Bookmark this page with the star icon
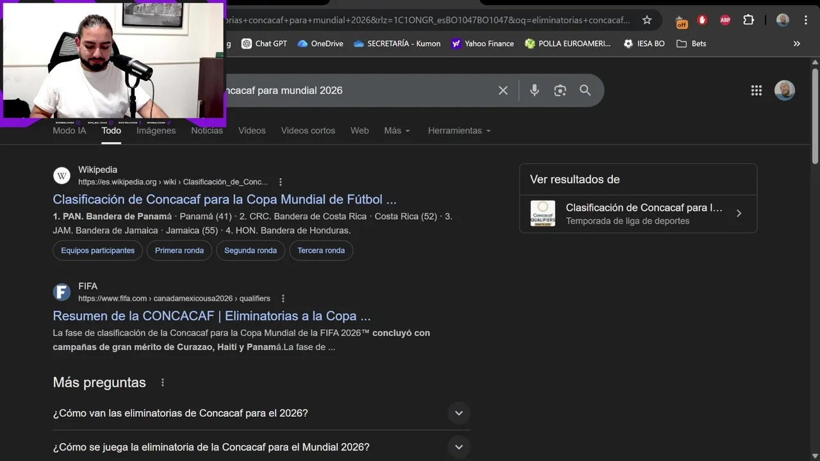The image size is (820, 461). point(647,20)
